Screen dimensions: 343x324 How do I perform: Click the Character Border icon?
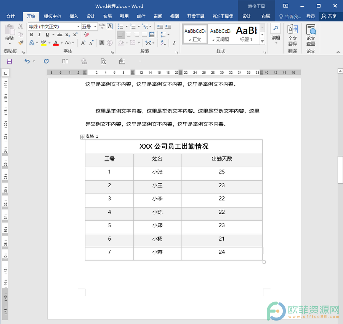click(110, 26)
